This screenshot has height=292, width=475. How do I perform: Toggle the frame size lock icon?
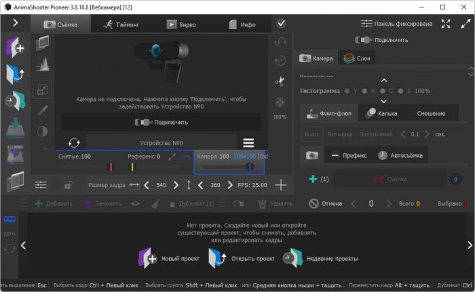69,185
